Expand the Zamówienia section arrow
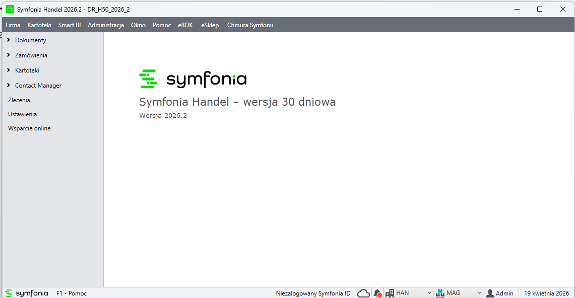 pos(9,55)
